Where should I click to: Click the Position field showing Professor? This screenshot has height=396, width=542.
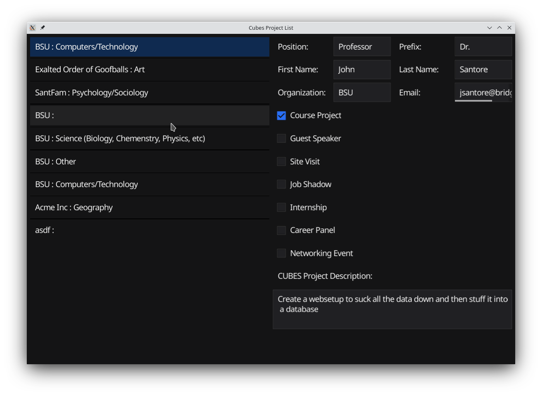(362, 47)
